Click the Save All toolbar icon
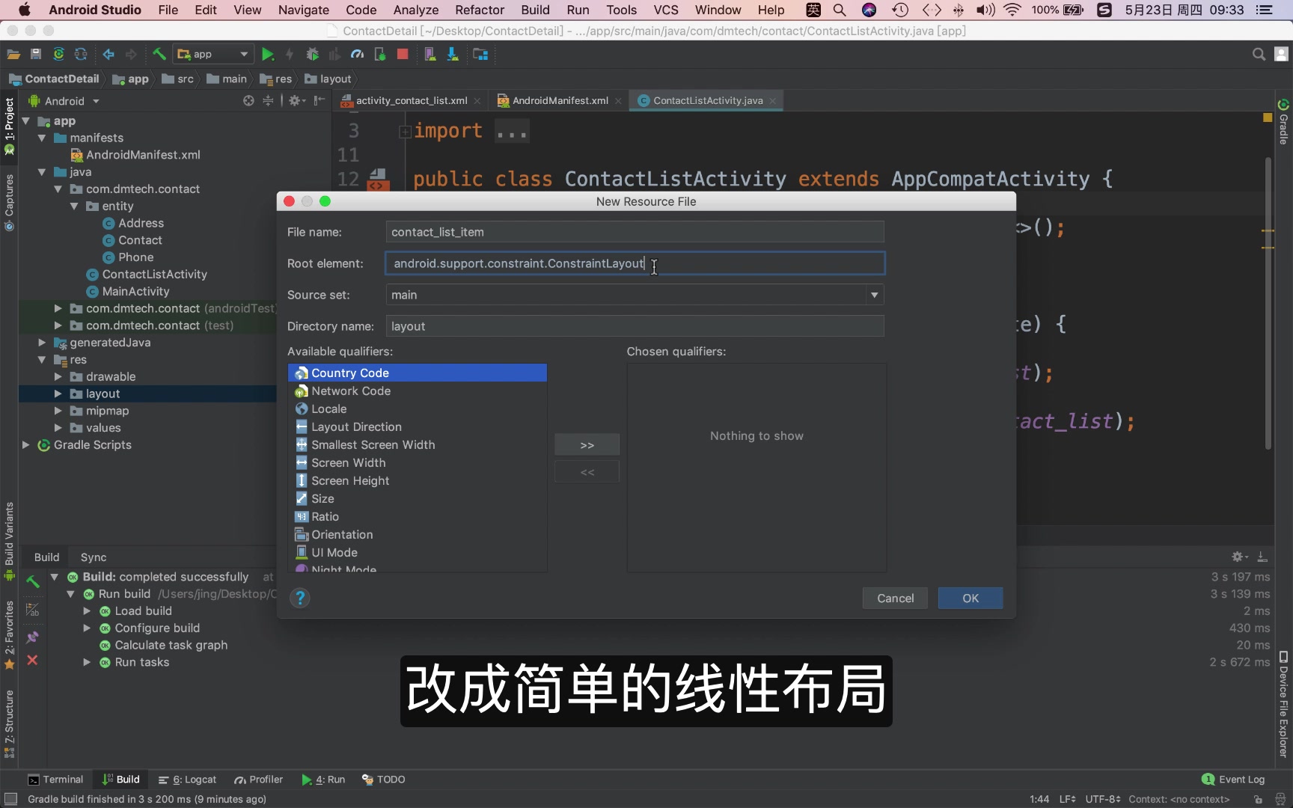The image size is (1293, 808). (x=35, y=54)
